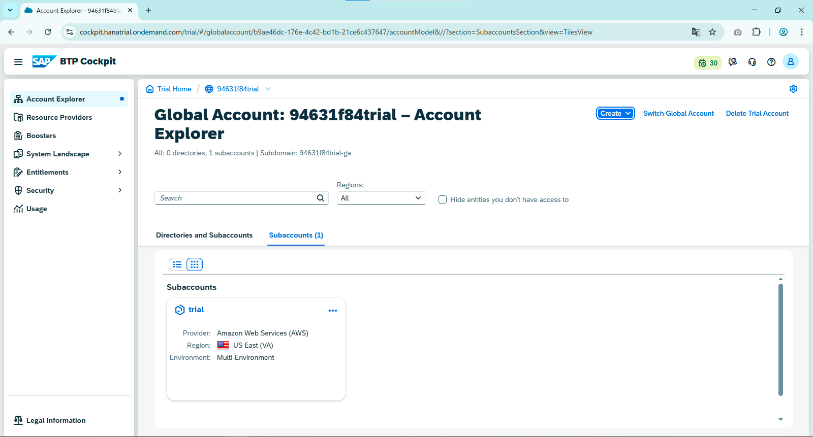Click Delete Trial Account

(x=757, y=113)
